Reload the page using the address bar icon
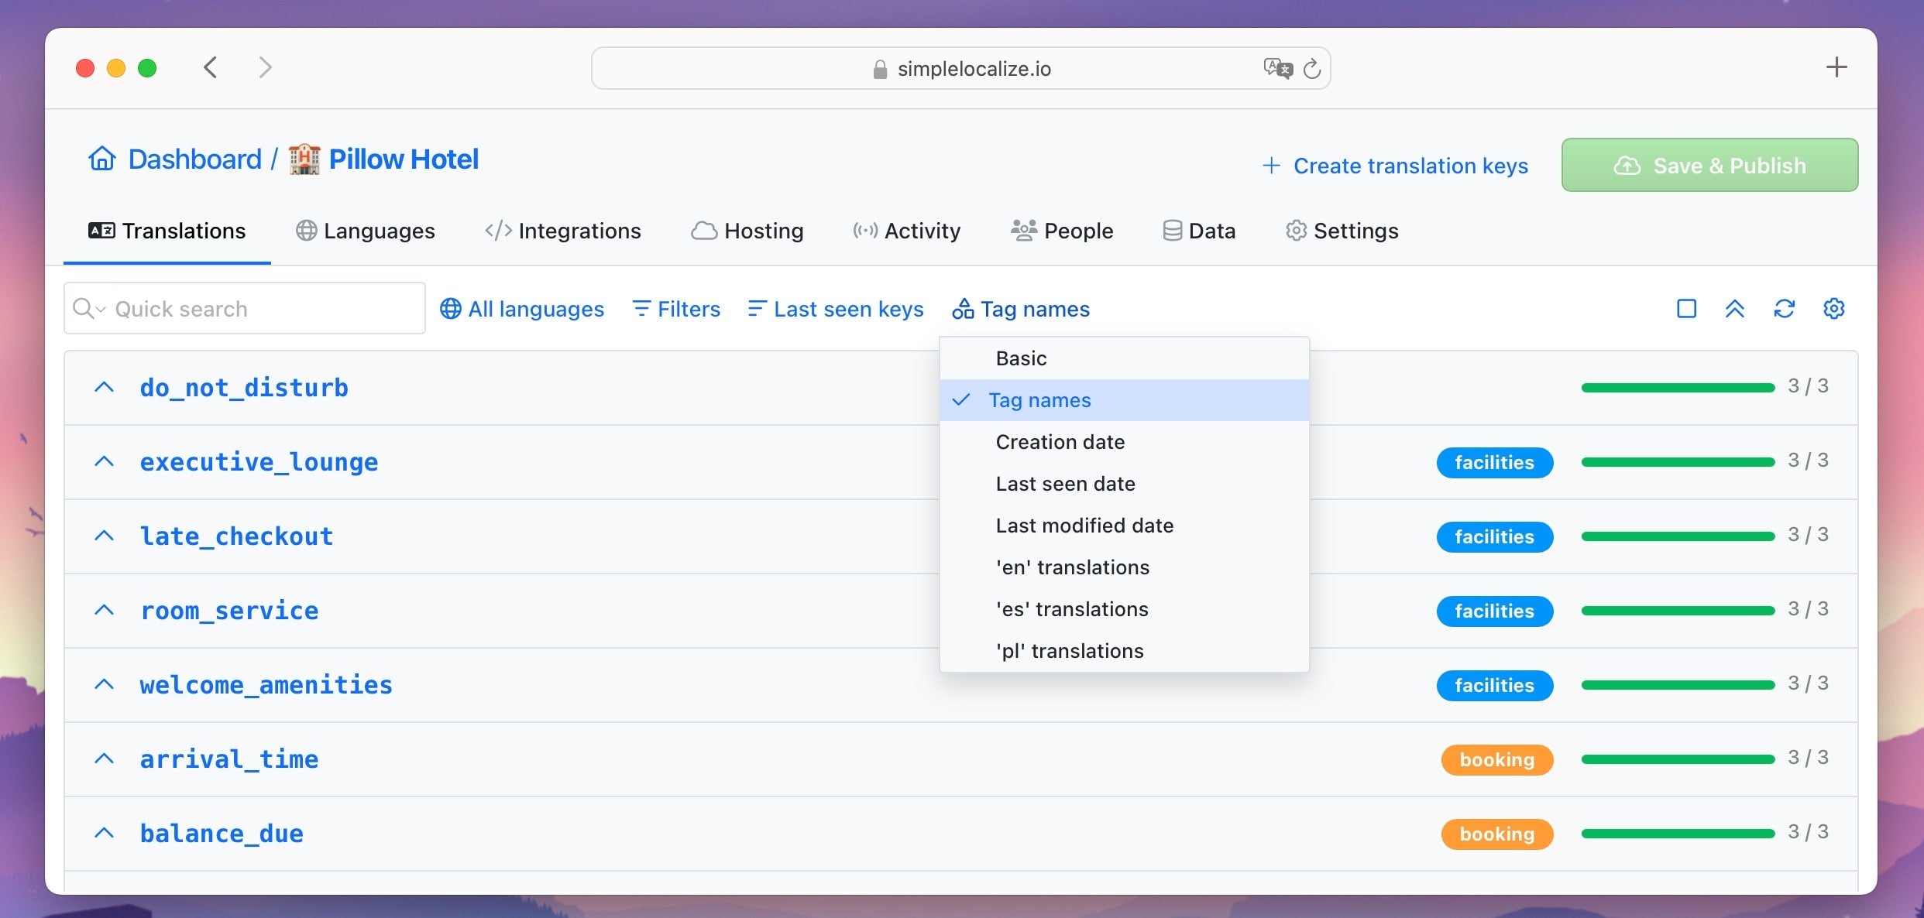Image resolution: width=1924 pixels, height=918 pixels. pos(1312,68)
